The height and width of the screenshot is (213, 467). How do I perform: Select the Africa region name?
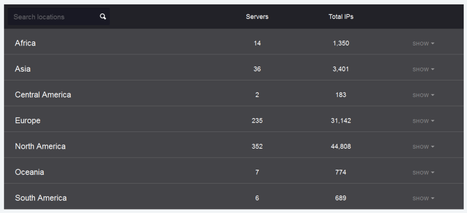(26, 43)
